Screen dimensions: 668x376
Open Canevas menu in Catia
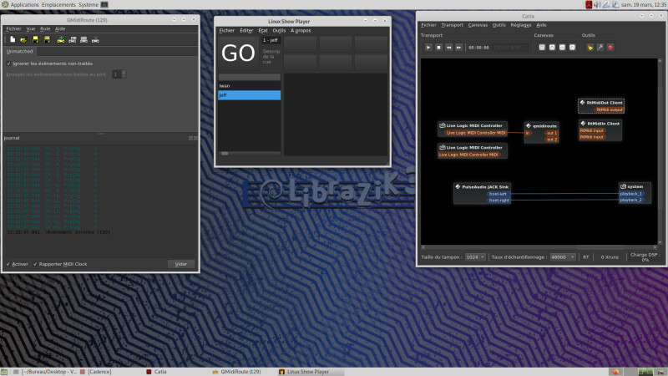pos(478,25)
